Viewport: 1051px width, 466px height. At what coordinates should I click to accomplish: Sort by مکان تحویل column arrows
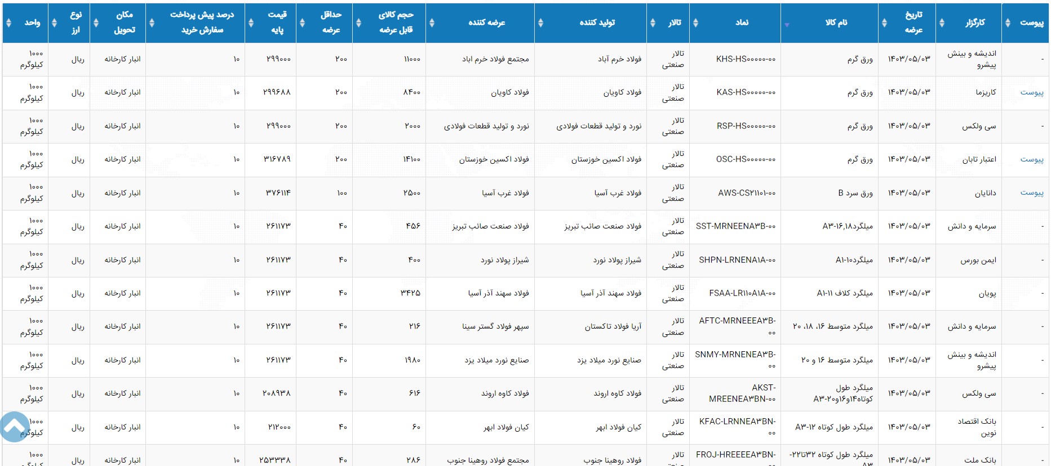96,23
